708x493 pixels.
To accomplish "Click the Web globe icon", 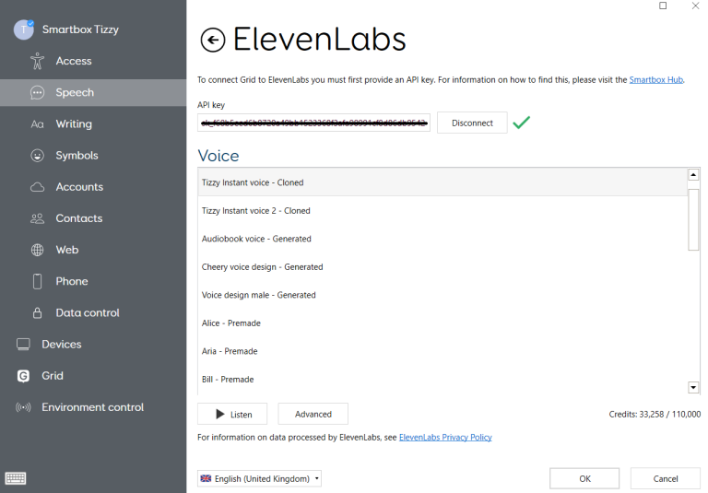I will click(38, 250).
